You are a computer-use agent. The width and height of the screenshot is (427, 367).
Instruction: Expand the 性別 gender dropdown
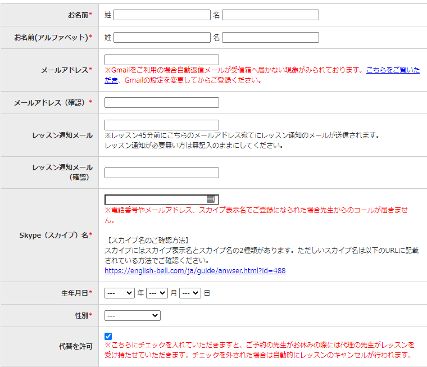point(132,316)
